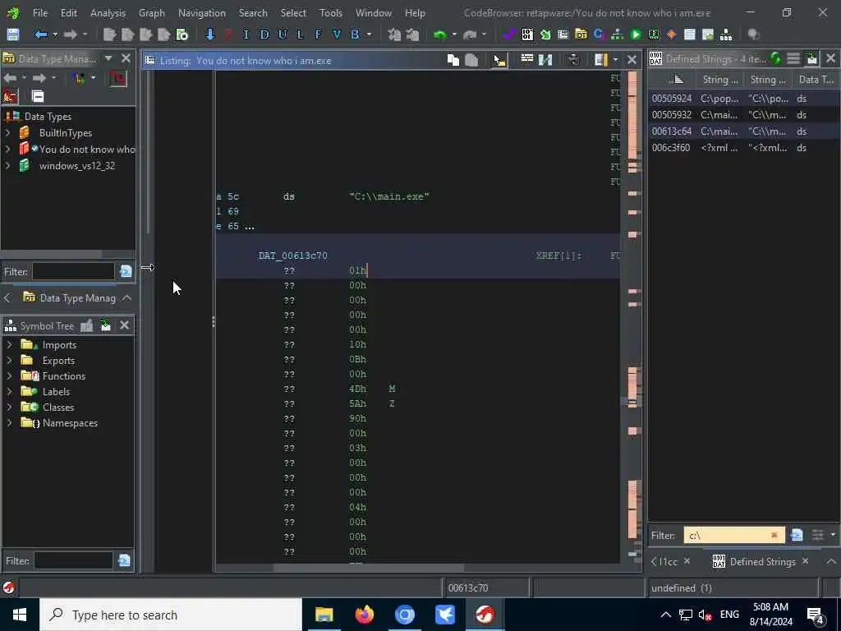Image resolution: width=841 pixels, height=631 pixels.
Task: Toggle mouse hover mode in Listing header
Action: tap(499, 59)
